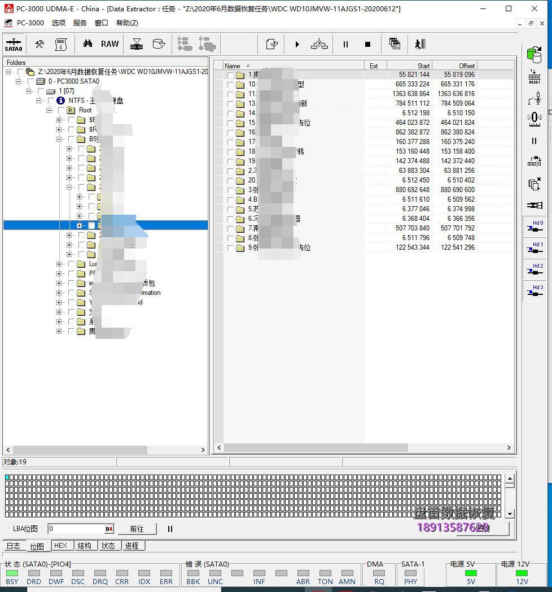Check the box for Start 665 333 224 row
This screenshot has height=592, width=552.
[230, 84]
